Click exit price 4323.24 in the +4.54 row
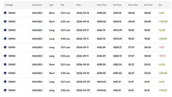The height and width of the screenshot is (97, 172). pyautogui.click(x=117, y=65)
